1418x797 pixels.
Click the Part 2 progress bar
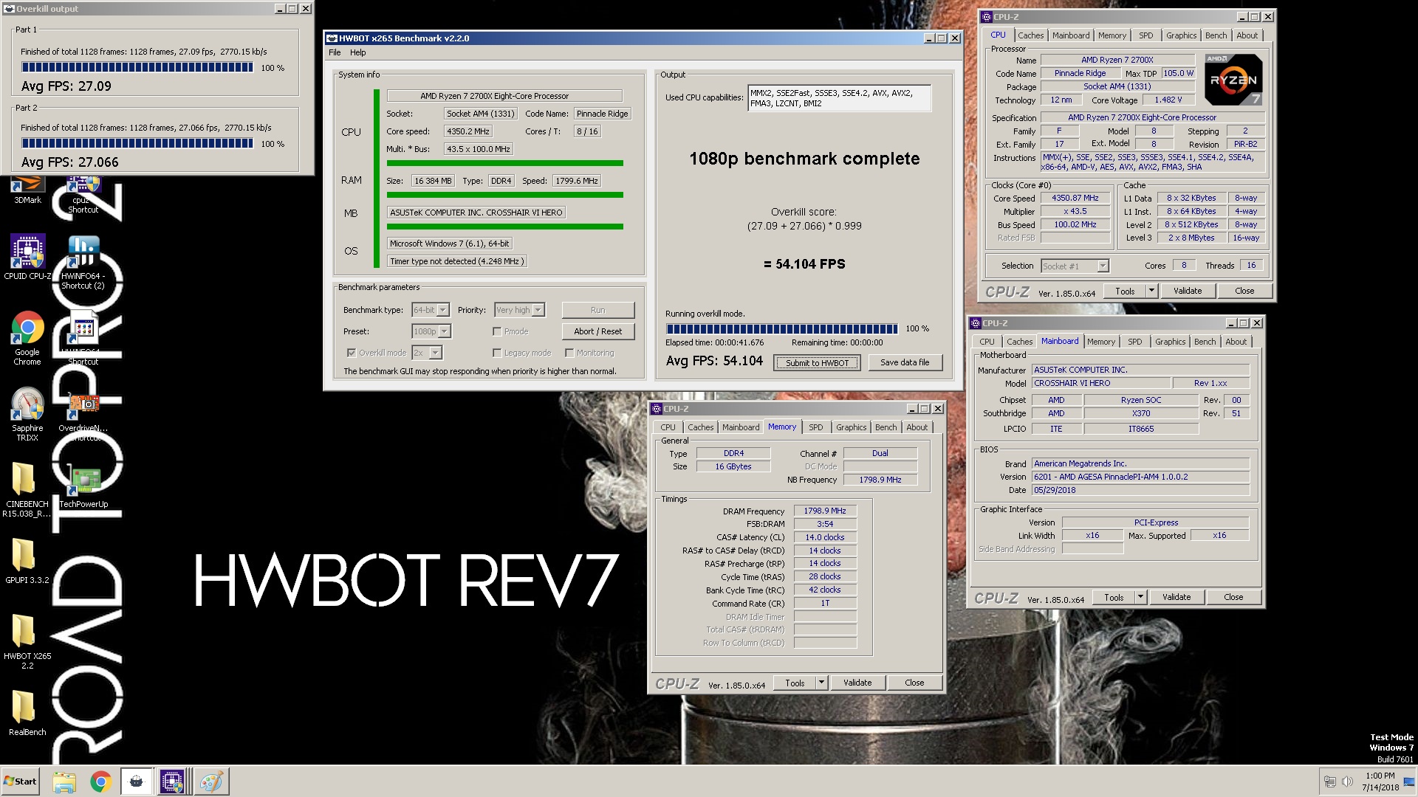(137, 143)
